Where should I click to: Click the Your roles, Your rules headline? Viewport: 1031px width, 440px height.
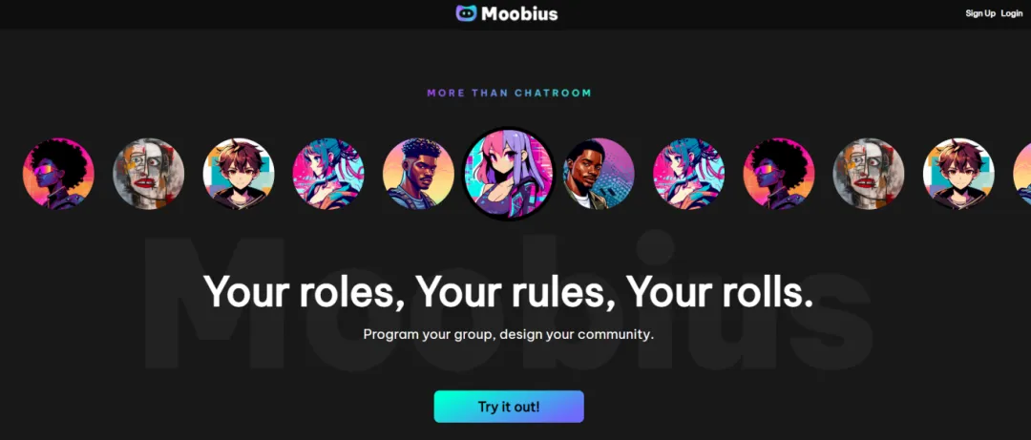[x=508, y=291]
